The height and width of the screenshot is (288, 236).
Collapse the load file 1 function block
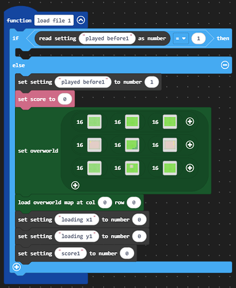81,20
